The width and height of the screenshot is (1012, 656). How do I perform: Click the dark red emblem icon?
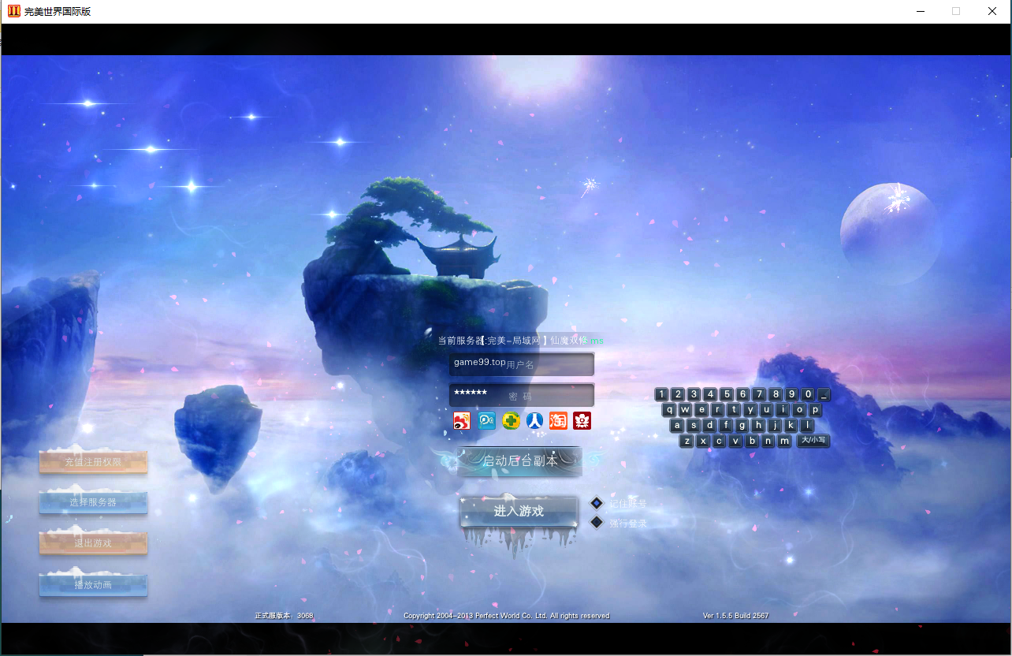pos(582,421)
